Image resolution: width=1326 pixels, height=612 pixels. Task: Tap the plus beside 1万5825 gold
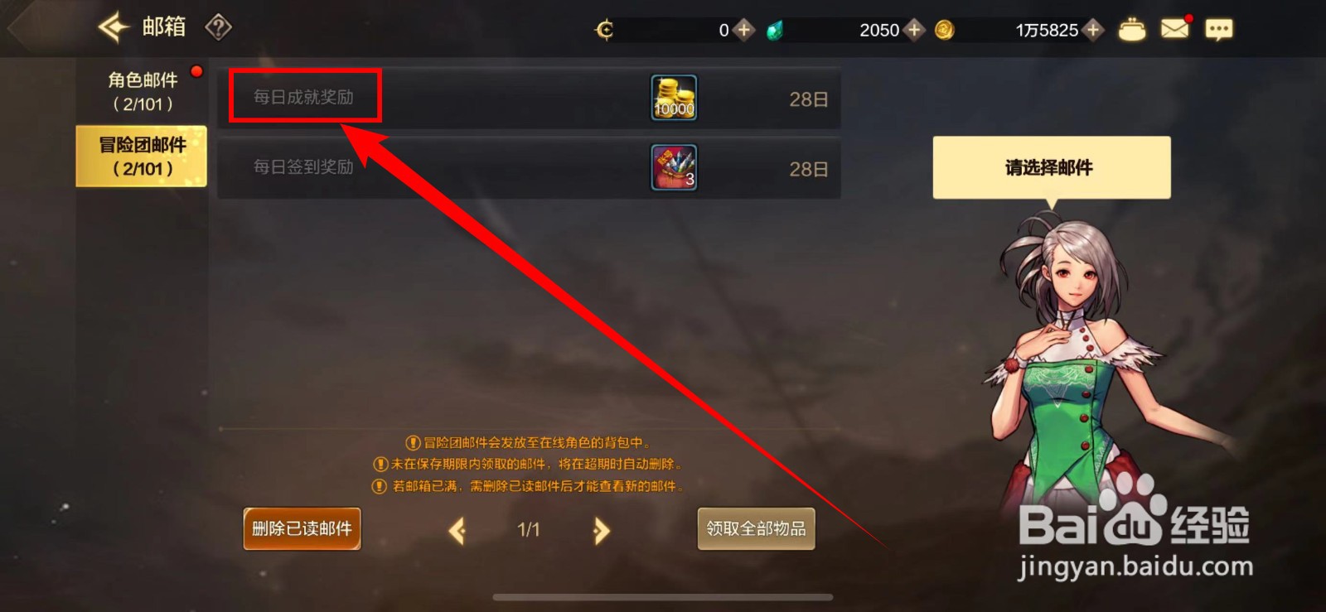[x=1093, y=31]
